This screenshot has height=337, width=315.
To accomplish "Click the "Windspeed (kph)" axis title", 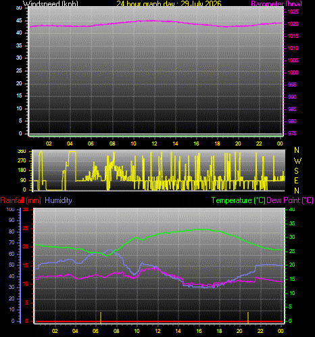I will [51, 3].
